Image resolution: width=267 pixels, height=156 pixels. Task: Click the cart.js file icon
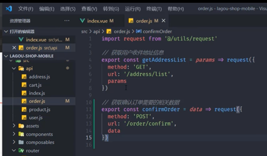(24, 85)
